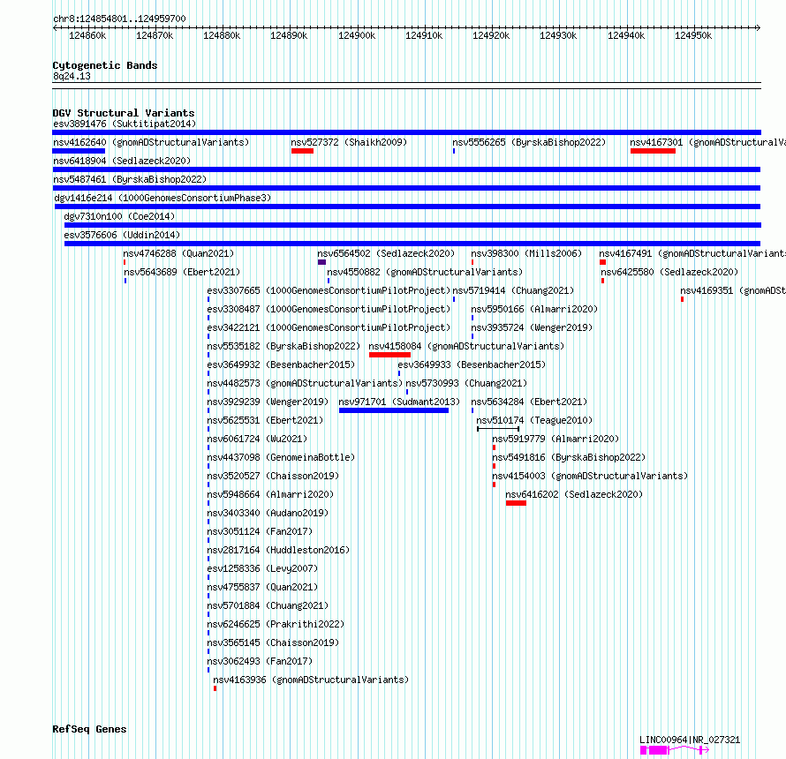Viewport: 786px width, 759px height.
Task: Click nsv510174 (Teague2010) label
Action: click(534, 420)
